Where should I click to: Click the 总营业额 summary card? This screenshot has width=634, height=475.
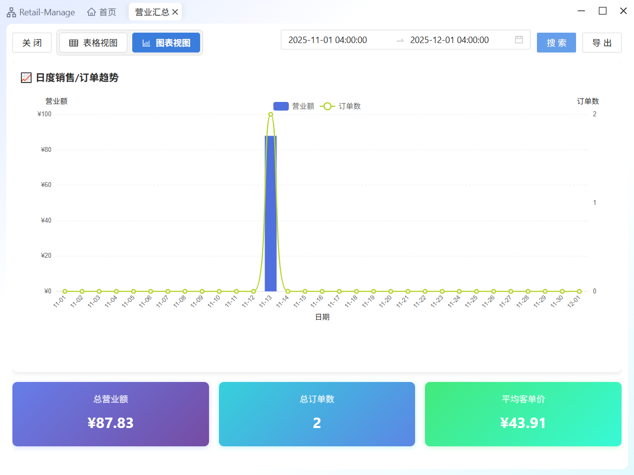pyautogui.click(x=110, y=414)
